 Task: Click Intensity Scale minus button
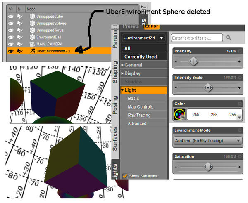tap(176, 87)
